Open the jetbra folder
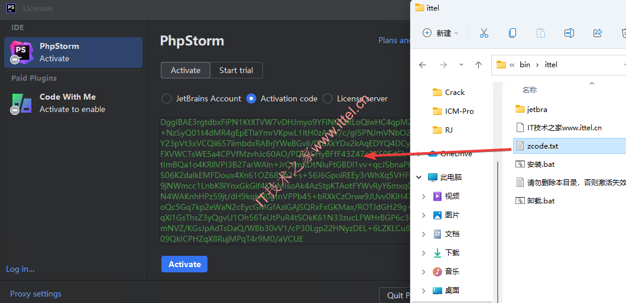 tap(532, 109)
